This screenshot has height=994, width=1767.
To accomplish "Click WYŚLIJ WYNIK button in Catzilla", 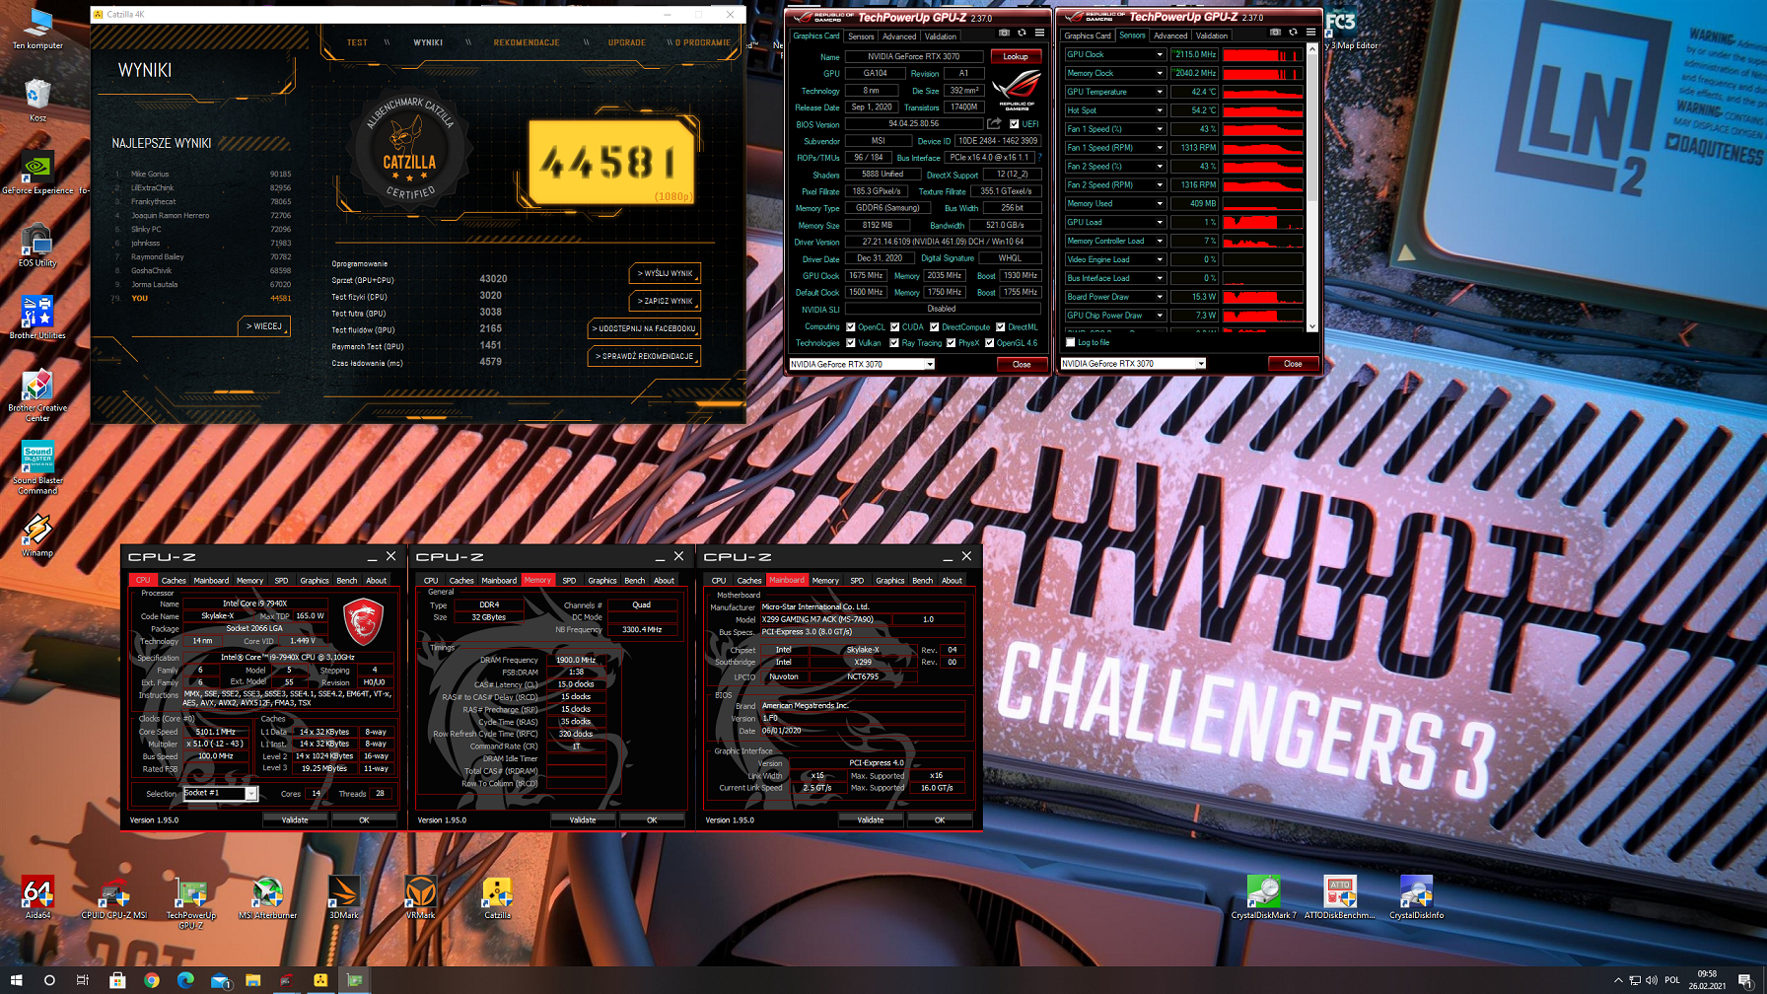I will (x=665, y=273).
